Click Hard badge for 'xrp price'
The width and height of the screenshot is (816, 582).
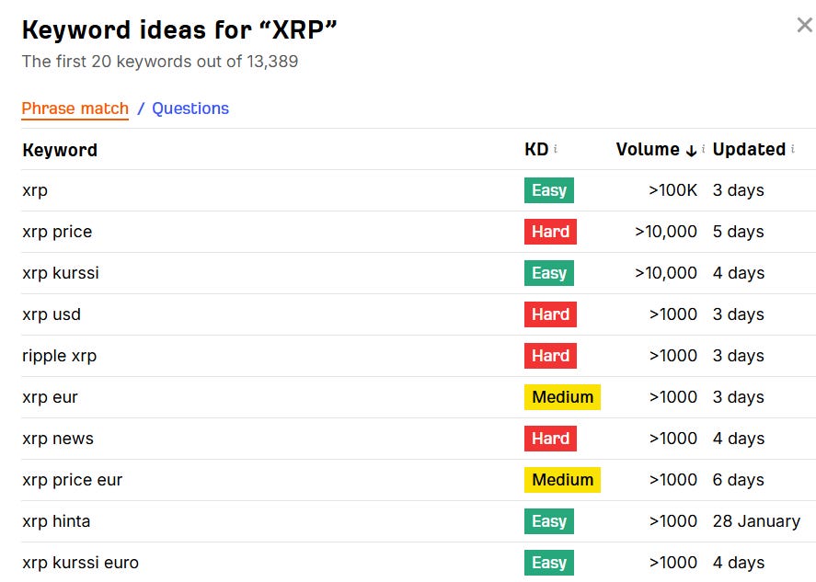click(x=550, y=232)
